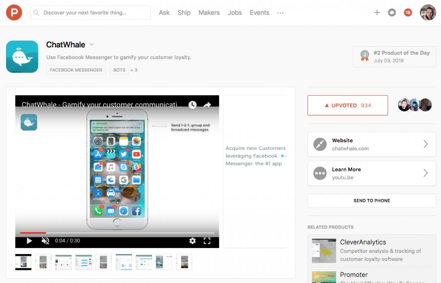
Task: Select the BOTS topic tag
Action: click(x=119, y=70)
